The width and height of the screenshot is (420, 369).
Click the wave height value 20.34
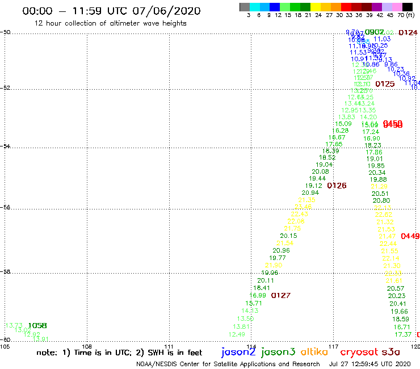click(x=377, y=173)
